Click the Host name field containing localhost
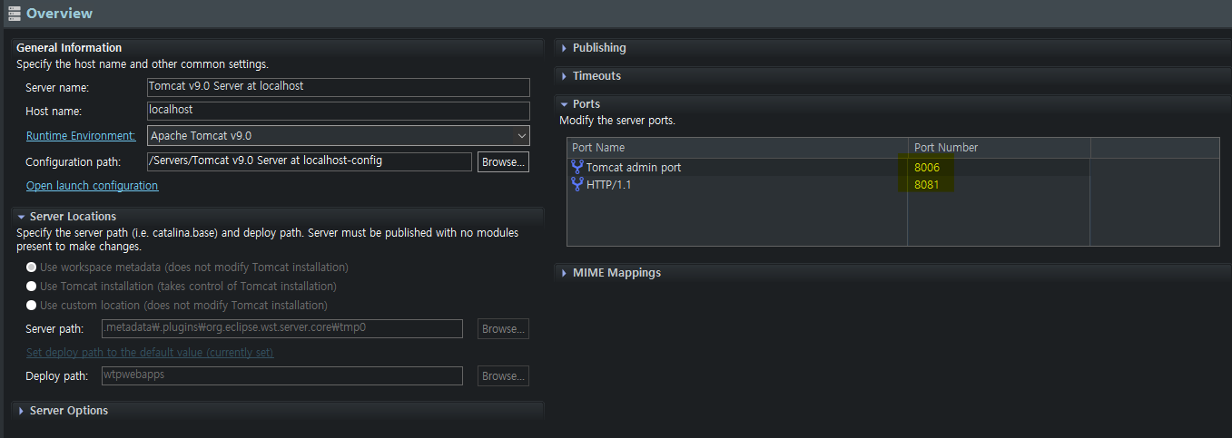The image size is (1232, 438). click(338, 111)
